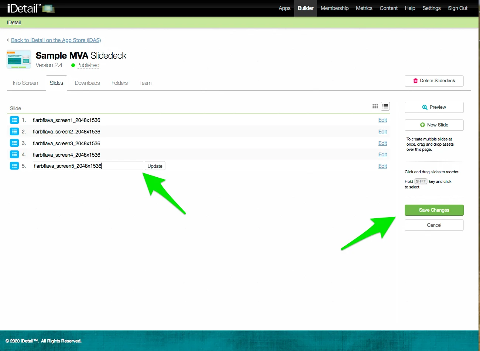Viewport: 480px width, 351px height.
Task: Click the IDetail breadcrumb text
Action: pyautogui.click(x=14, y=22)
